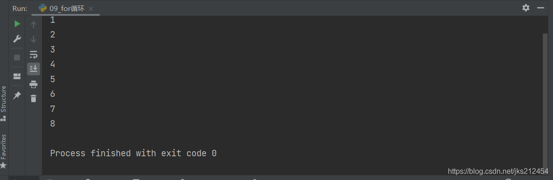Viewport: 553px width, 180px height.
Task: Open run configuration wrench icon
Action: point(17,39)
